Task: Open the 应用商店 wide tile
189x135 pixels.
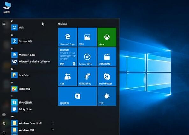Action: (77, 96)
